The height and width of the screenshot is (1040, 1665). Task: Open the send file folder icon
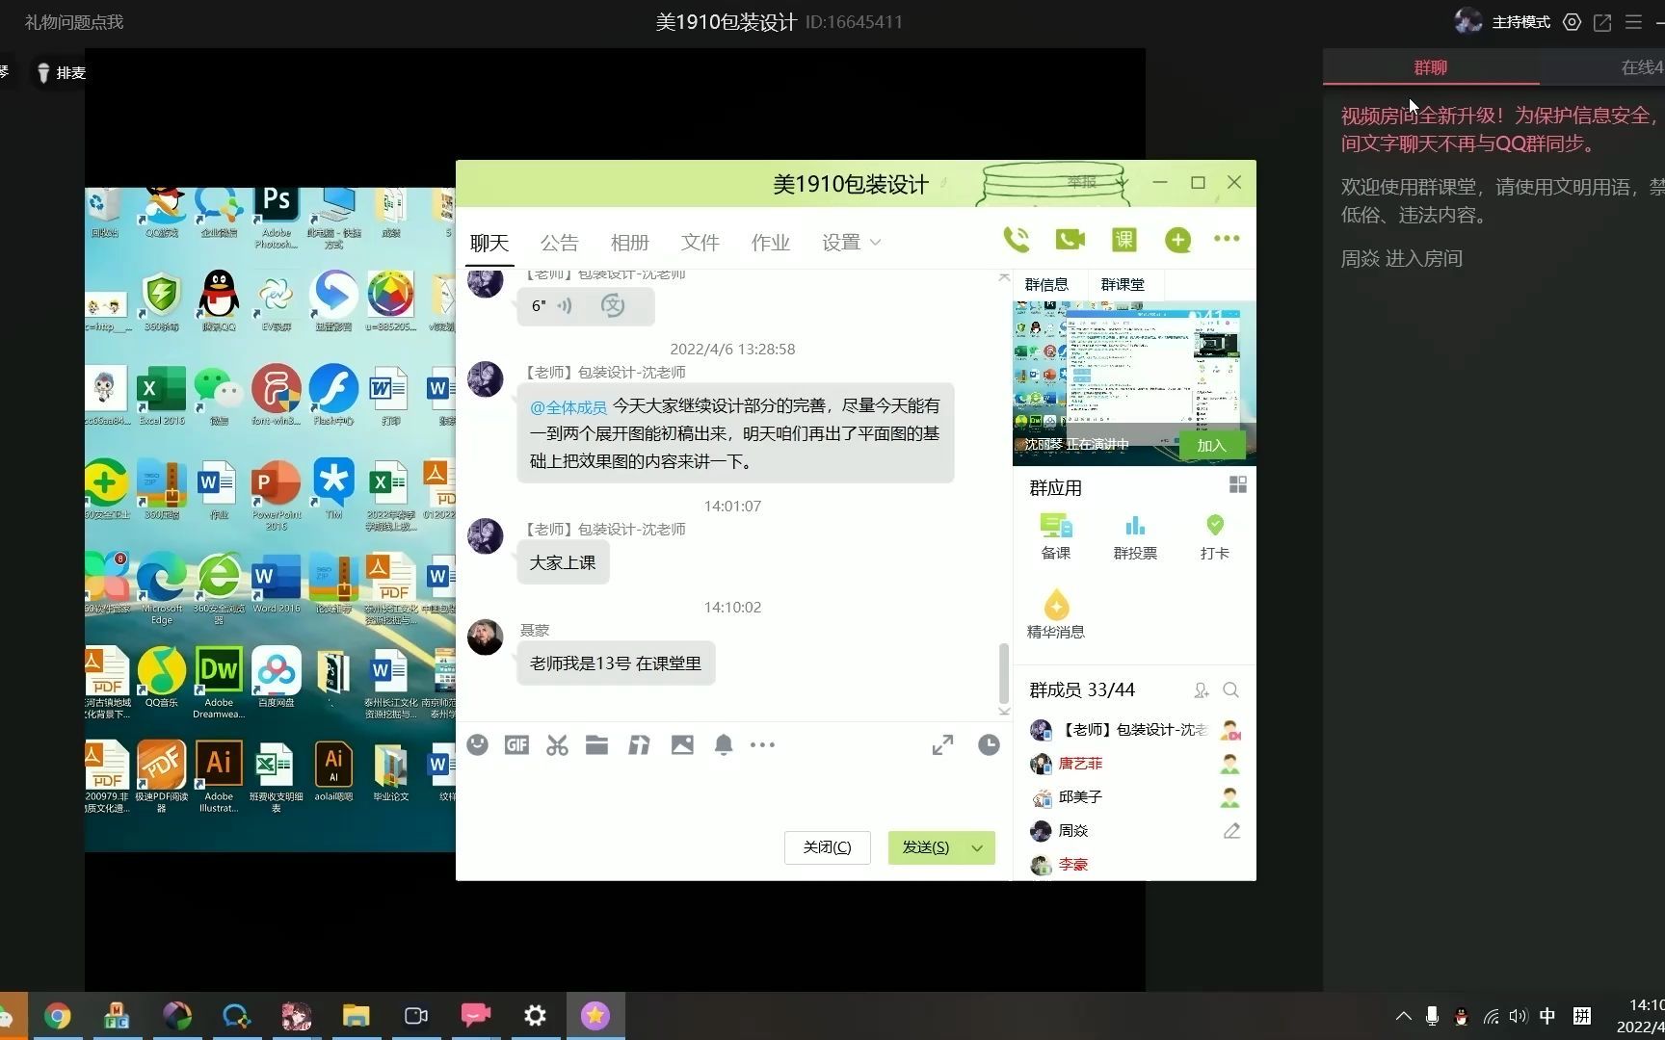[596, 744]
